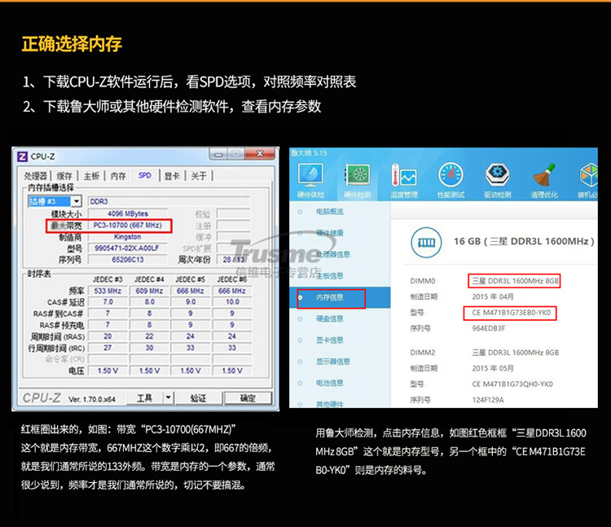
Task: Close the CPU-Z window
Action: [x=261, y=154]
